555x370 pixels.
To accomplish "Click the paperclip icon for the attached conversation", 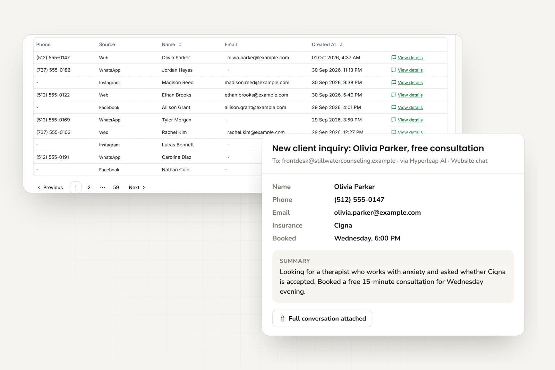I will tap(282, 318).
